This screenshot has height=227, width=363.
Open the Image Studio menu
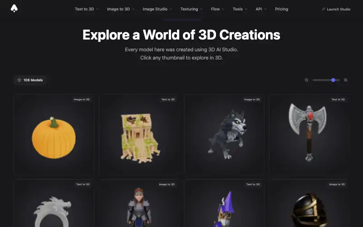(x=157, y=9)
